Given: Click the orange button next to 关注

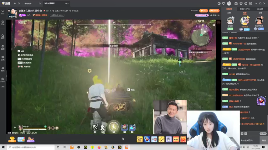Looking at the screenshot, I should pos(214,11).
